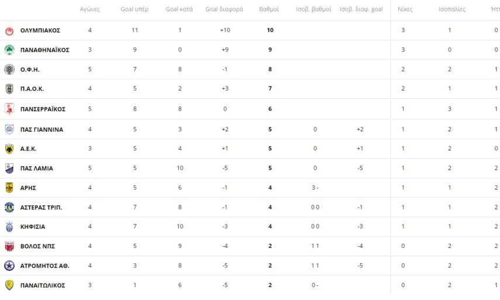500x300 pixels.
Task: Click the Panathinaikos club crest
Action: pos(9,50)
